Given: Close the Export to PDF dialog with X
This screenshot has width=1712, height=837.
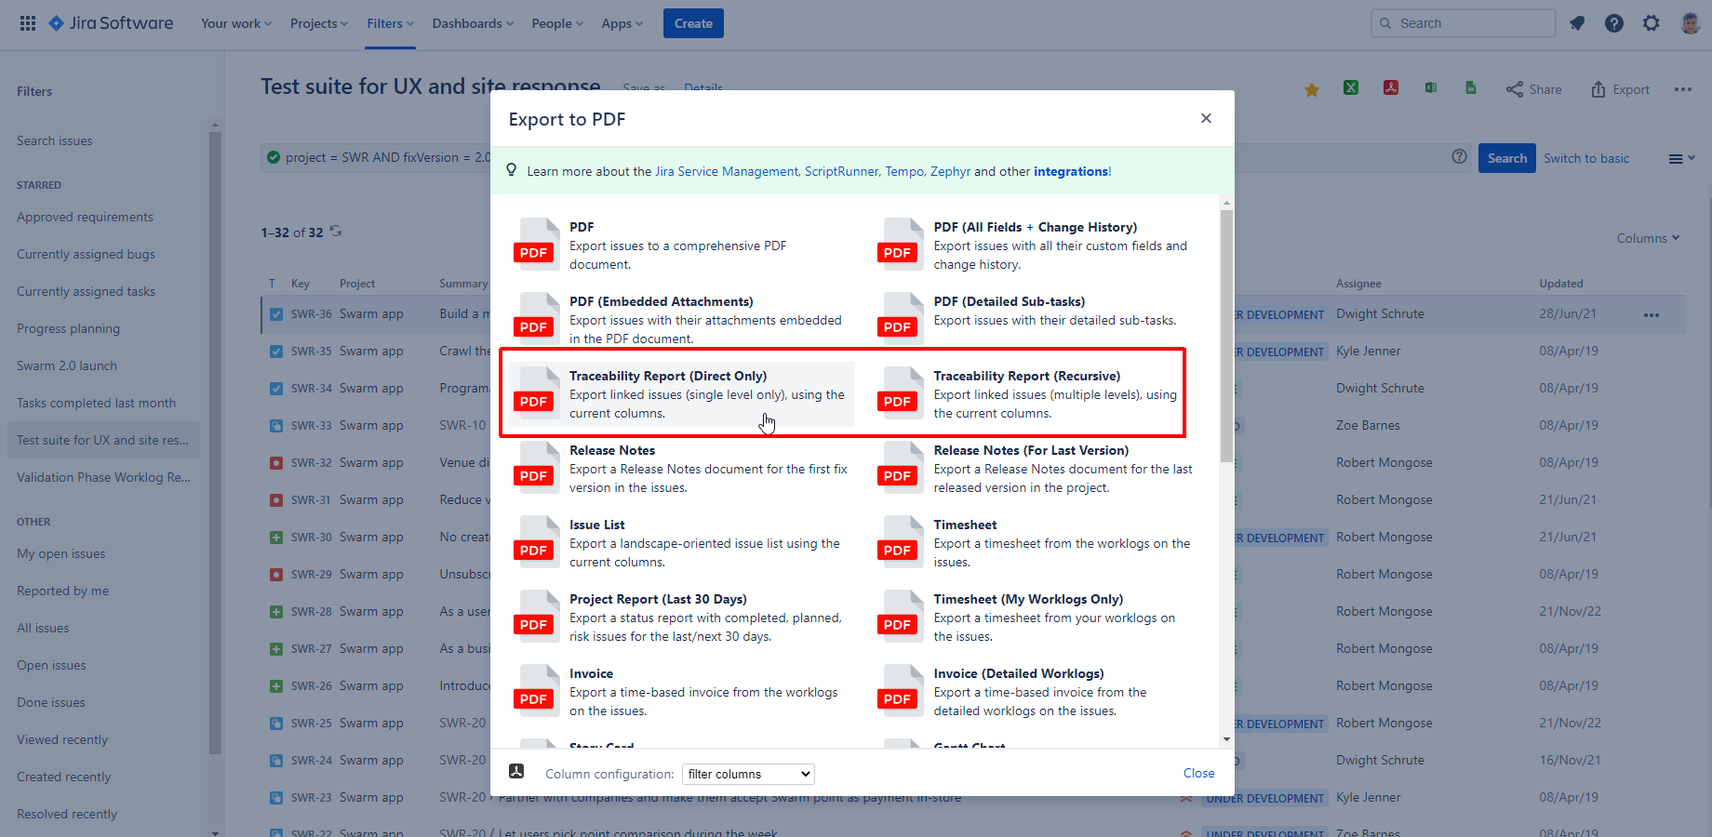Looking at the screenshot, I should coord(1206,118).
